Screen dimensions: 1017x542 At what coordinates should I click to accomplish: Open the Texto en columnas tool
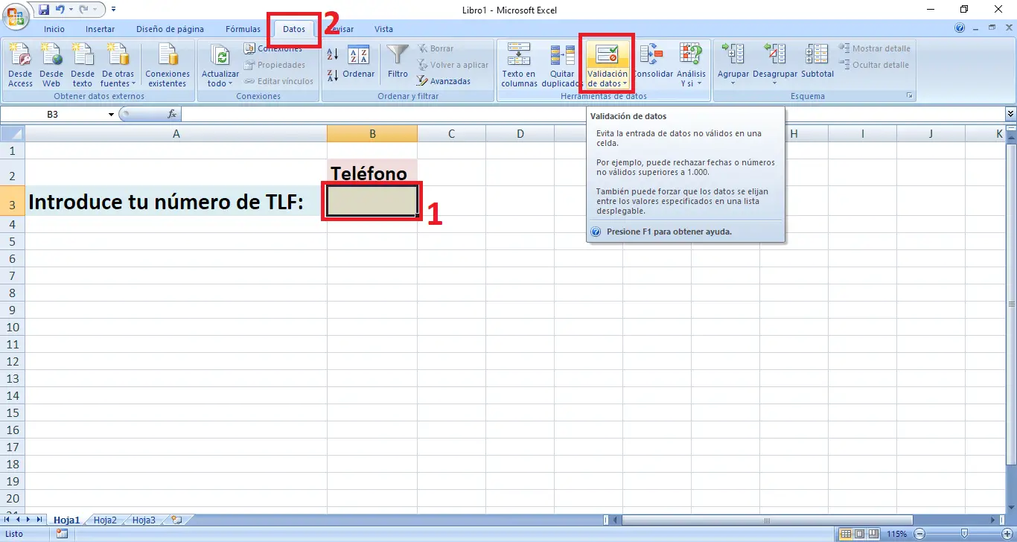point(519,66)
